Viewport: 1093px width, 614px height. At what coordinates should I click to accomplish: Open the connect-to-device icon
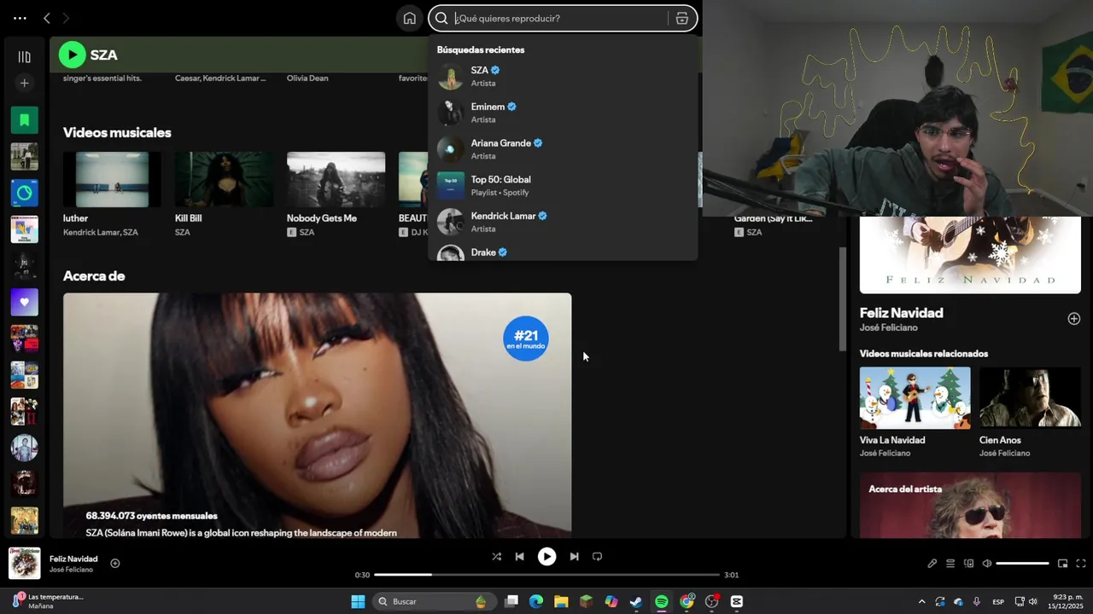click(x=968, y=564)
